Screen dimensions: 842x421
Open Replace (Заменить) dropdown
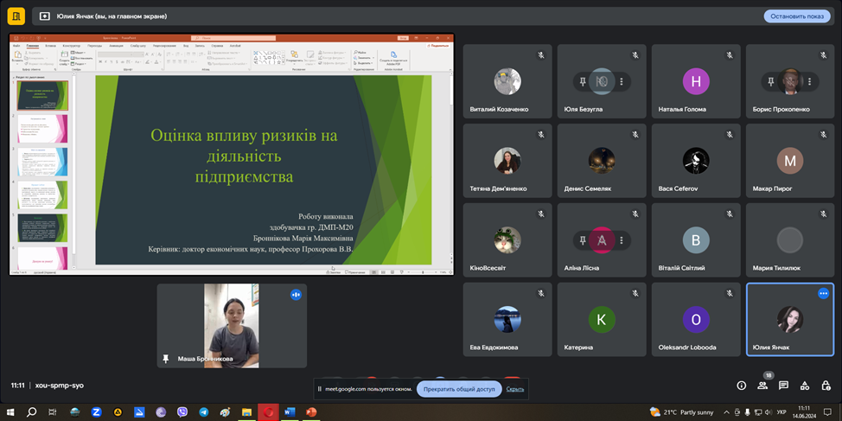363,58
